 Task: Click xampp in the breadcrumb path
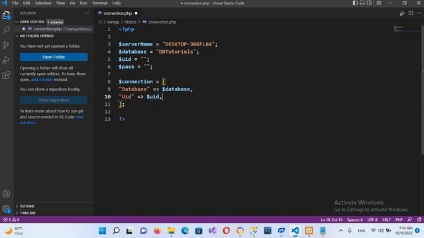(x=113, y=22)
